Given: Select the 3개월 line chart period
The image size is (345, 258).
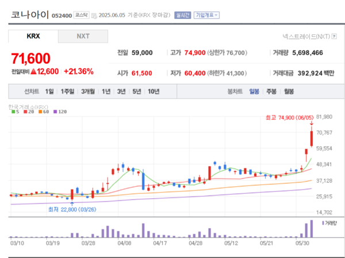Looking at the screenshot, I should (x=88, y=91).
